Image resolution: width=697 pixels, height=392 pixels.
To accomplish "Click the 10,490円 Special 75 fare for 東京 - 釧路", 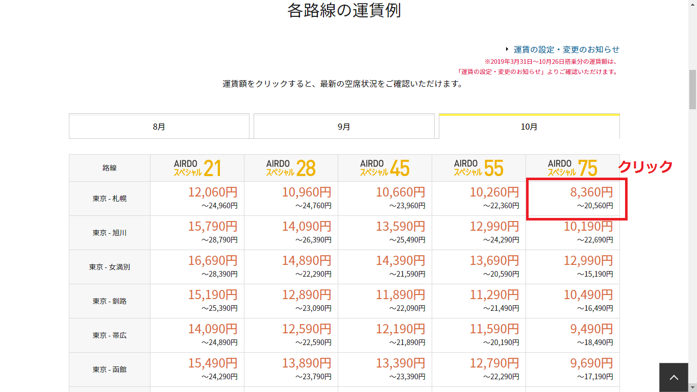I will click(x=588, y=295).
